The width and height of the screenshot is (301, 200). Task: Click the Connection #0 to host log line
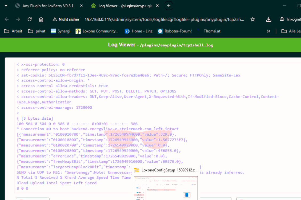coord(98,129)
